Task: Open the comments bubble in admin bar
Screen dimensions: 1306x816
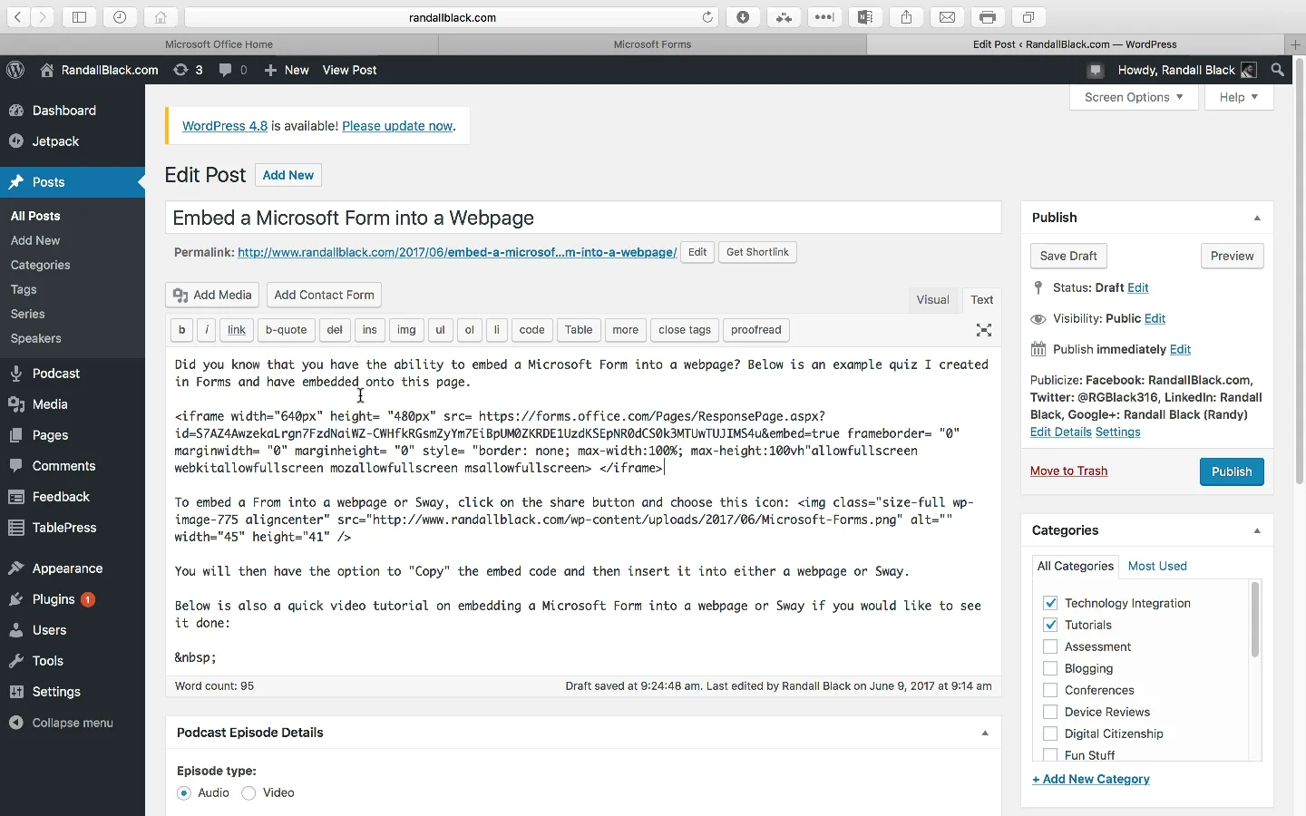Action: click(233, 70)
